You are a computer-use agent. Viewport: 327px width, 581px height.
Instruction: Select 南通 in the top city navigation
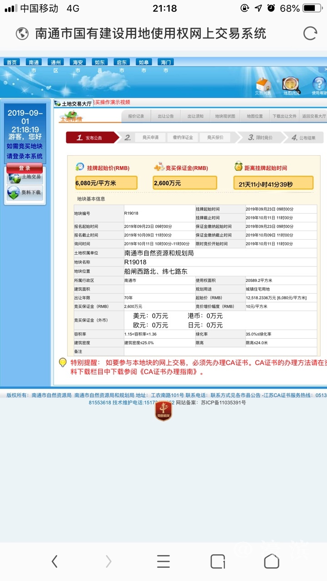pos(33,62)
